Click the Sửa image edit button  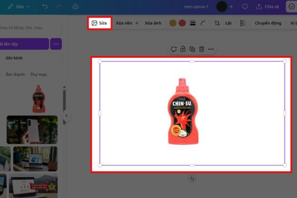(x=99, y=23)
